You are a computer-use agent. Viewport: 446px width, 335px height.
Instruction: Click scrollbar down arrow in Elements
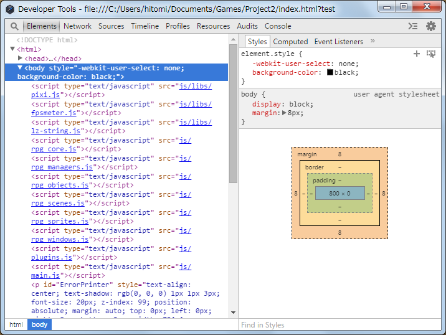coord(233,313)
